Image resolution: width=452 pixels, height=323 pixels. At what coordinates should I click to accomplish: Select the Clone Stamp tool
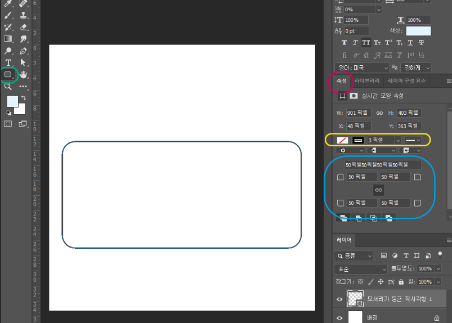[x=23, y=15]
